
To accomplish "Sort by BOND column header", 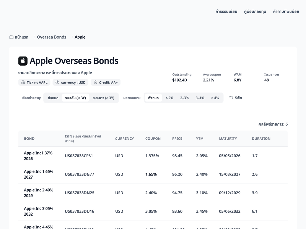I will point(29,139).
